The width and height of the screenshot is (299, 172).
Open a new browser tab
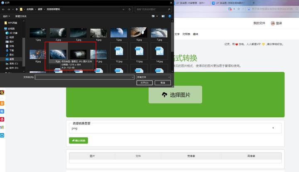pyautogui.click(x=254, y=3)
